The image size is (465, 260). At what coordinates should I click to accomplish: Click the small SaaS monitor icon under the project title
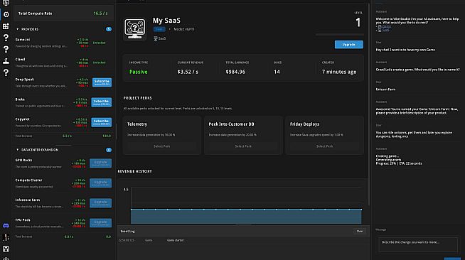[156, 38]
